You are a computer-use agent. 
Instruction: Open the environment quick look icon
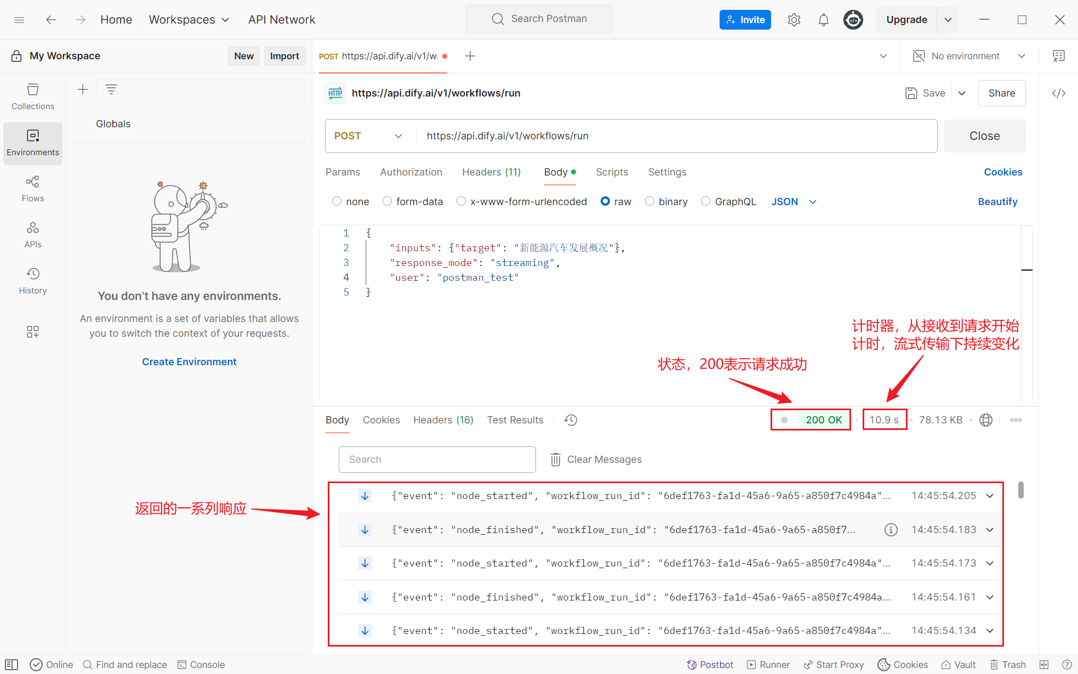(1059, 56)
